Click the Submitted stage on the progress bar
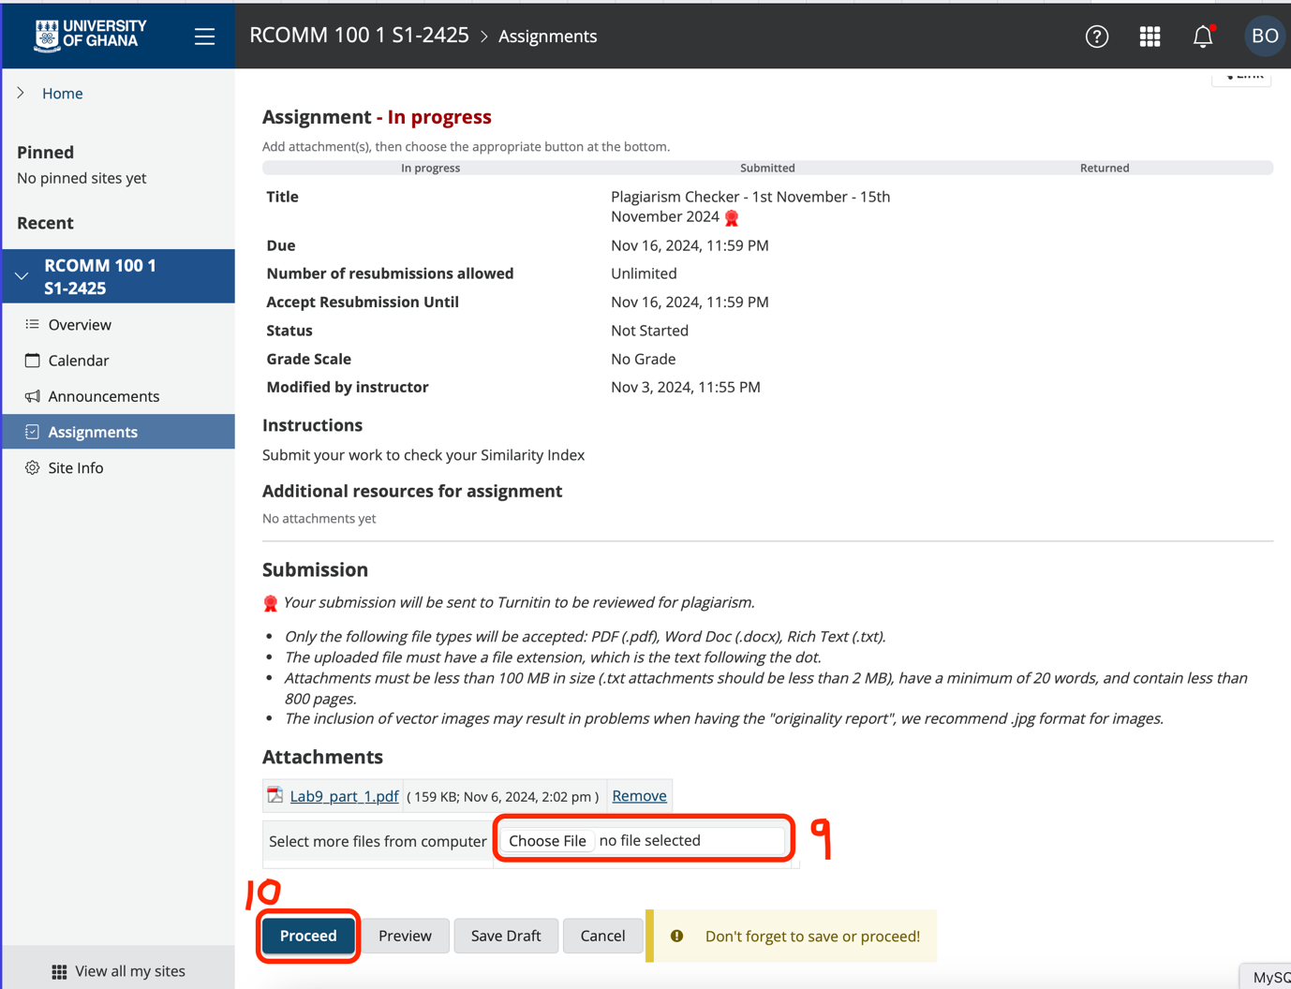1291x989 pixels. tap(766, 168)
